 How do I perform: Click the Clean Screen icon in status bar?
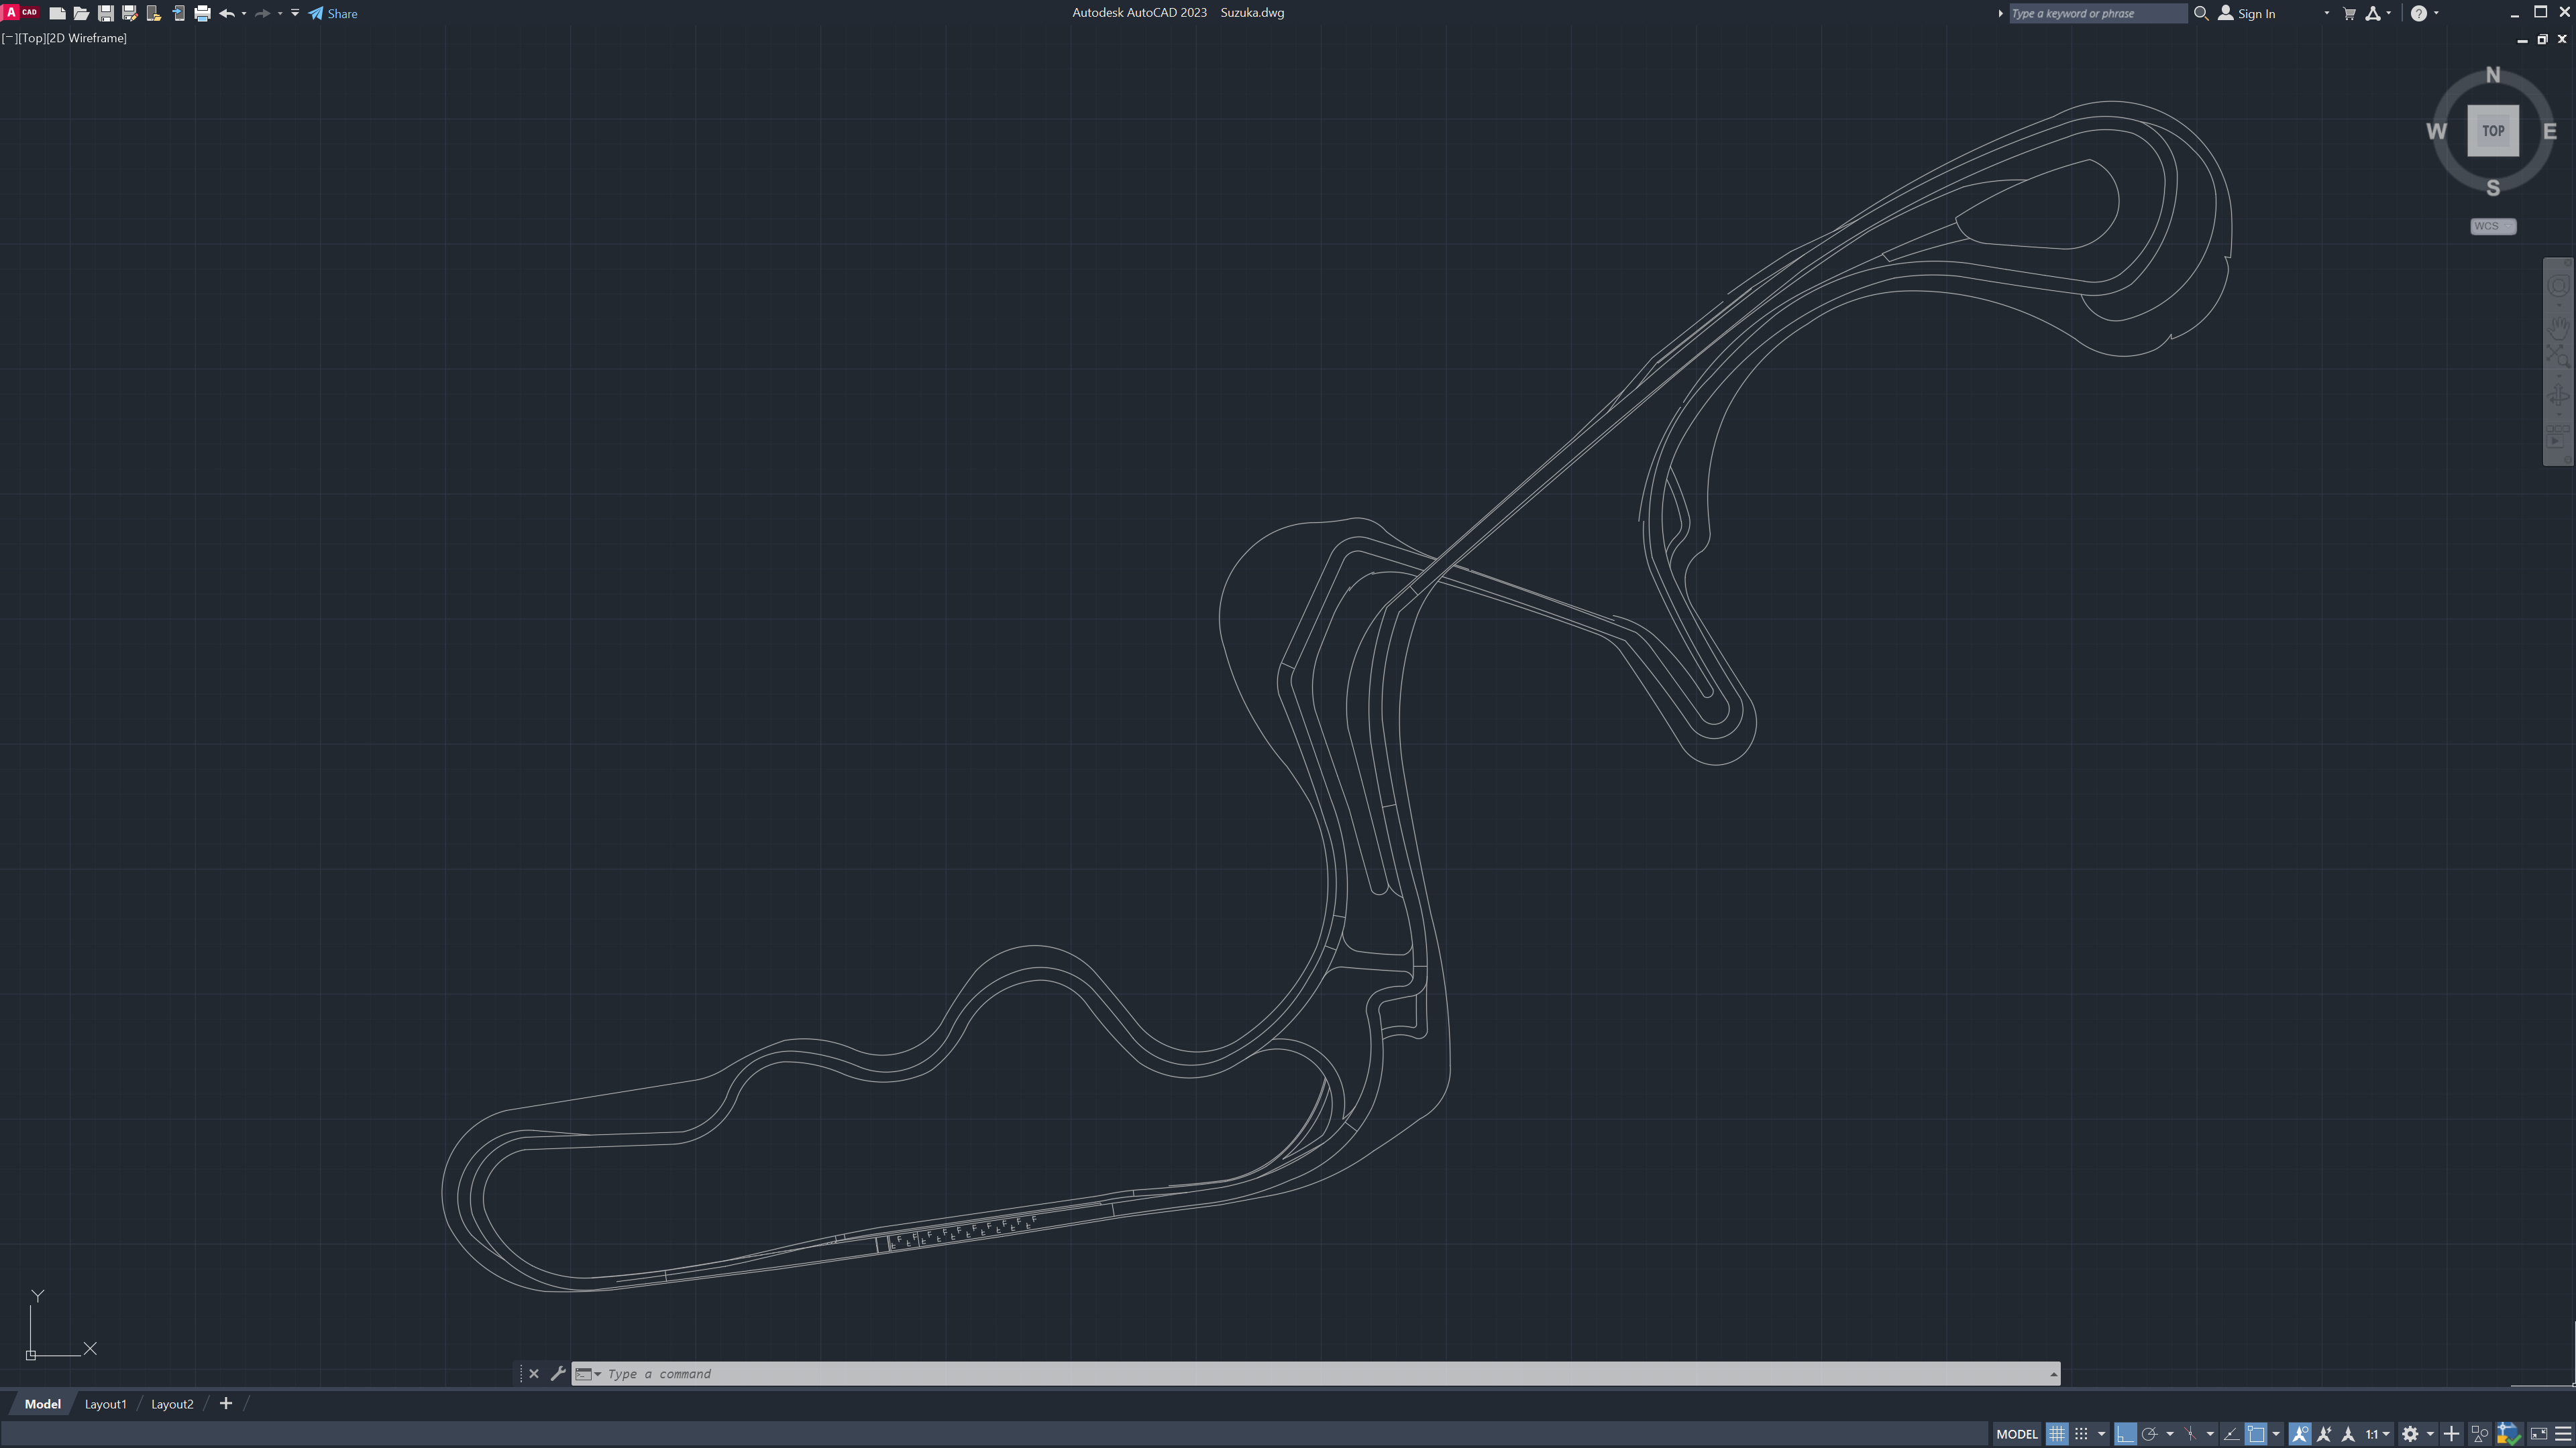click(2538, 1434)
